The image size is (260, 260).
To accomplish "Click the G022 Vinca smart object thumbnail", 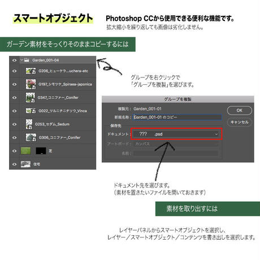I will 31,111.
